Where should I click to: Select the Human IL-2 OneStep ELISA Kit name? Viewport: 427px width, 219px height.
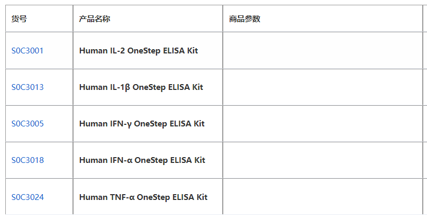[139, 51]
